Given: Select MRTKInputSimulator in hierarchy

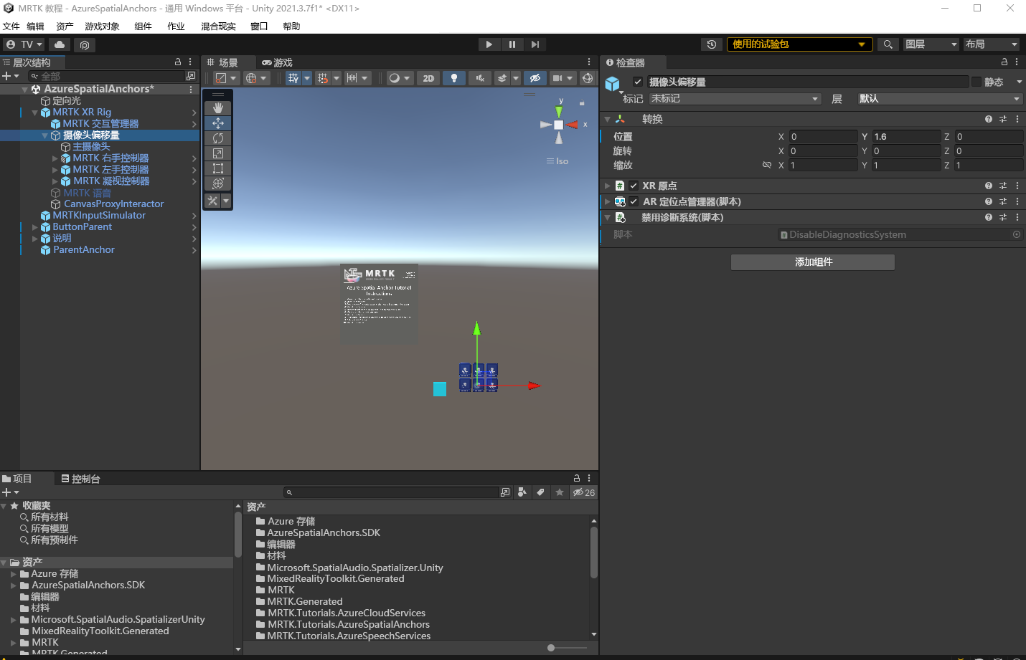Looking at the screenshot, I should pos(100,216).
